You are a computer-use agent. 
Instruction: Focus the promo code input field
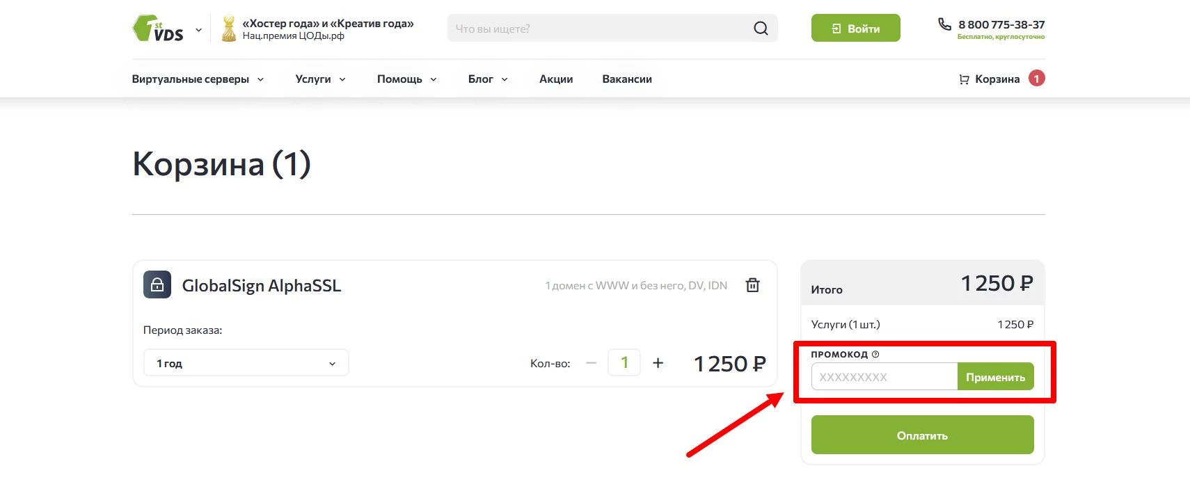coord(884,377)
